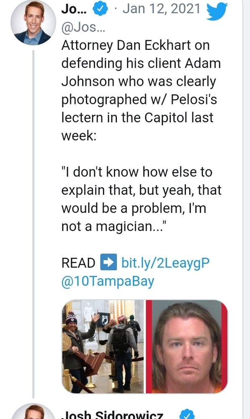This screenshot has width=250, height=419.
Task: Open the Josh Sidorowicz name in the reply
Action: click(x=112, y=415)
